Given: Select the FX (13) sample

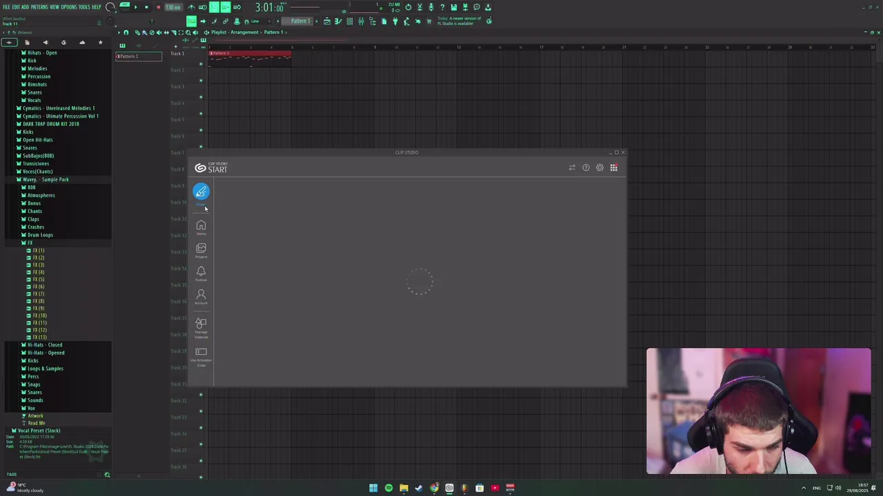Looking at the screenshot, I should tap(37, 338).
